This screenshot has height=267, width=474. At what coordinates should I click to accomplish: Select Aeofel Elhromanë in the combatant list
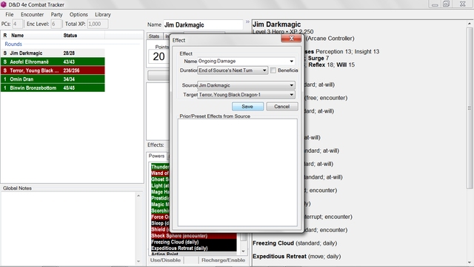(x=53, y=62)
